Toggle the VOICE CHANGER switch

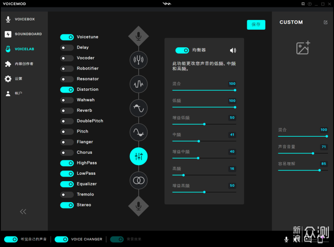[61, 239]
